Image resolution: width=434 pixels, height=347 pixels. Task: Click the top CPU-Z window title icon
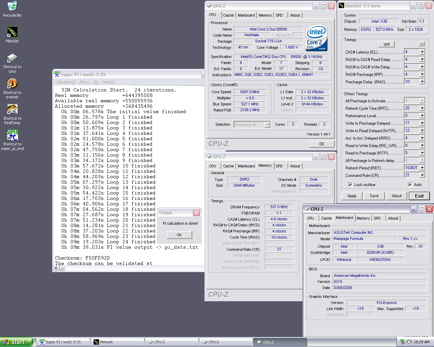point(209,6)
